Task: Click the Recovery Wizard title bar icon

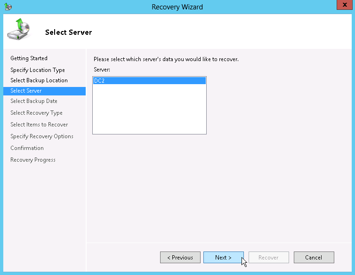Action: pyautogui.click(x=8, y=7)
